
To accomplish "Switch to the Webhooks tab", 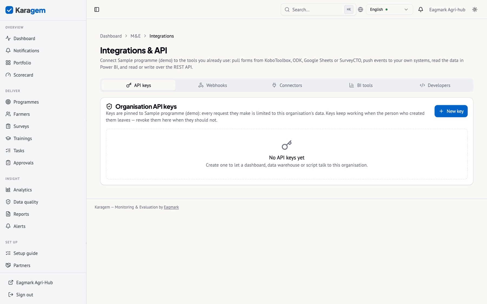I will (213, 85).
